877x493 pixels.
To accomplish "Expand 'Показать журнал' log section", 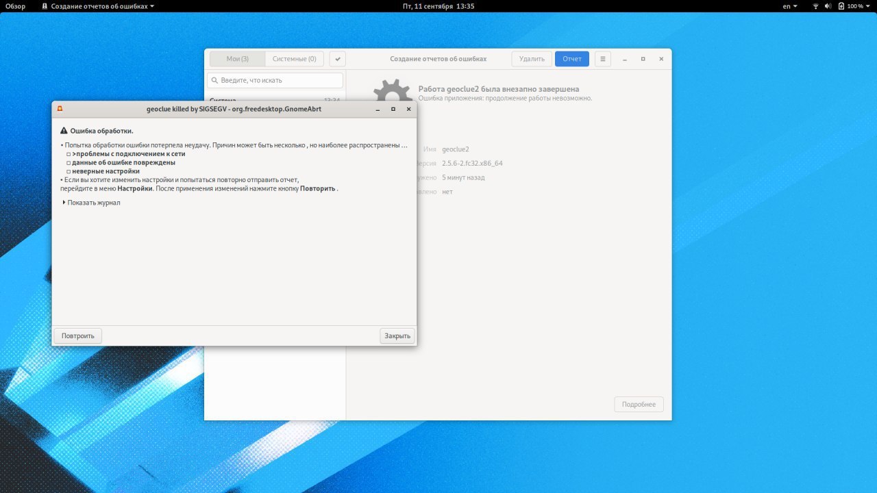I will tap(92, 203).
